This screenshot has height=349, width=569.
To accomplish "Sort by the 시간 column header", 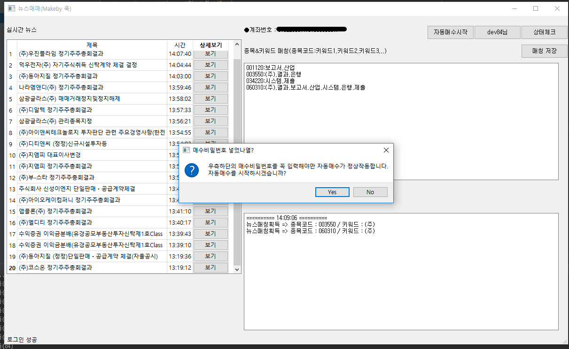I will (x=180, y=45).
